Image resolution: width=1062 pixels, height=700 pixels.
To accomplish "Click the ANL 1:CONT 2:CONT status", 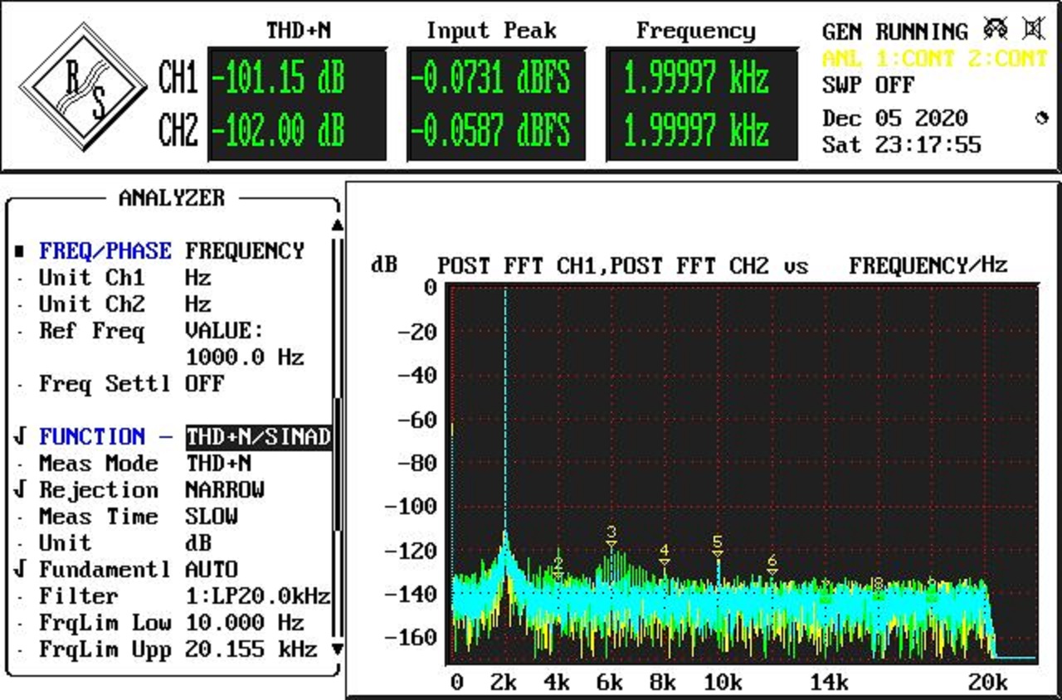I will 935,59.
